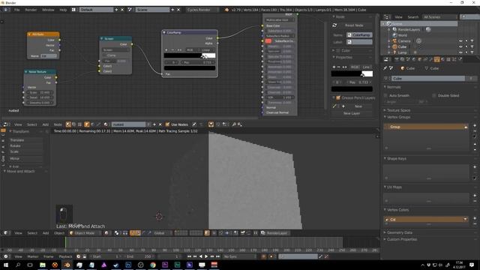The width and height of the screenshot is (480, 270).
Task: Add new scene with plus button
Action: (x=172, y=10)
